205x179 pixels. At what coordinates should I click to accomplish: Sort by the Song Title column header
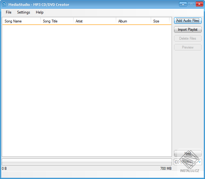coord(57,21)
